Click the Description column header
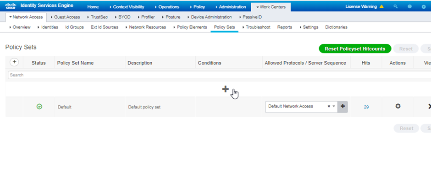This screenshot has width=431, height=188. [140, 63]
